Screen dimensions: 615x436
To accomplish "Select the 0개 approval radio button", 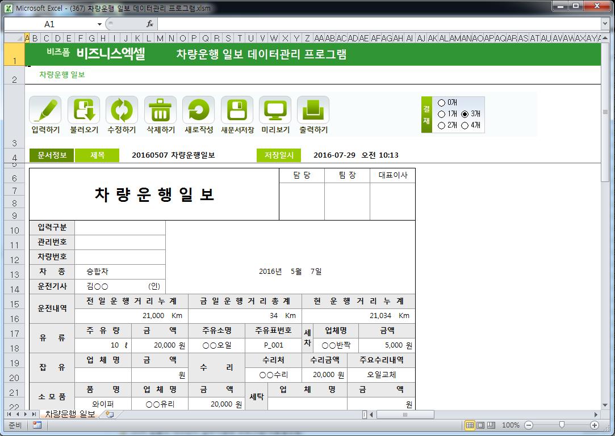I will pos(442,103).
